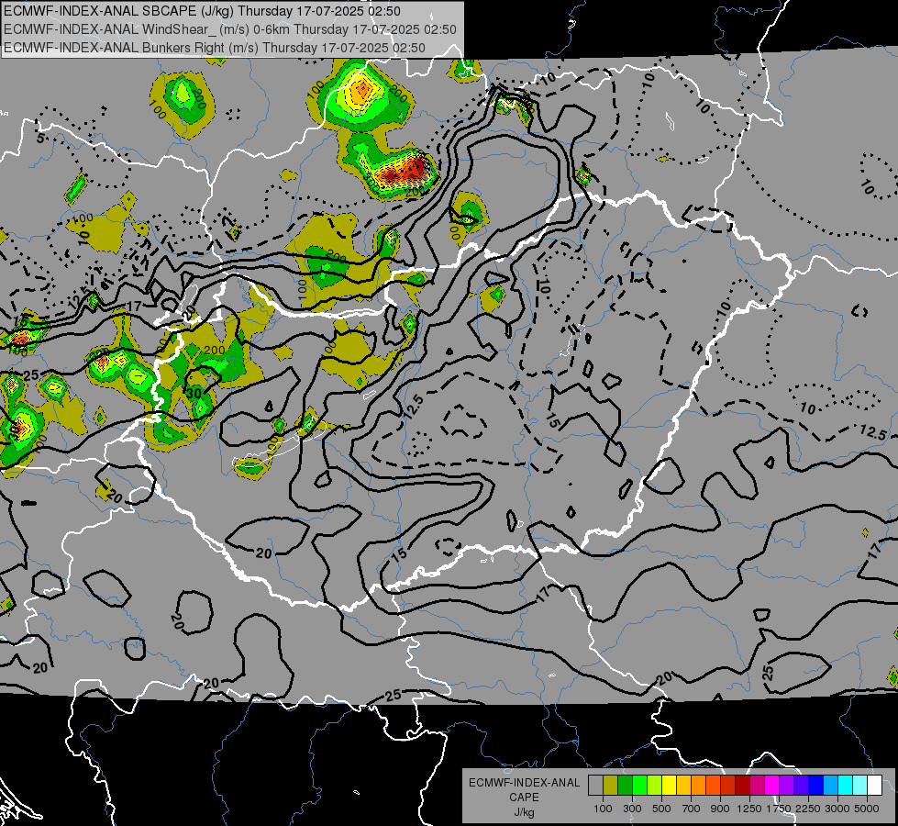This screenshot has width=898, height=826.
Task: Click the pure yellow swatch in legend
Action: (669, 786)
